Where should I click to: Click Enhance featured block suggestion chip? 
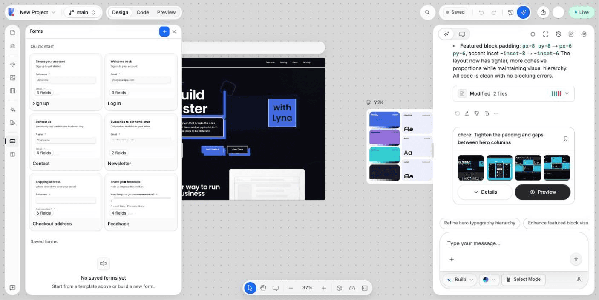pyautogui.click(x=556, y=223)
